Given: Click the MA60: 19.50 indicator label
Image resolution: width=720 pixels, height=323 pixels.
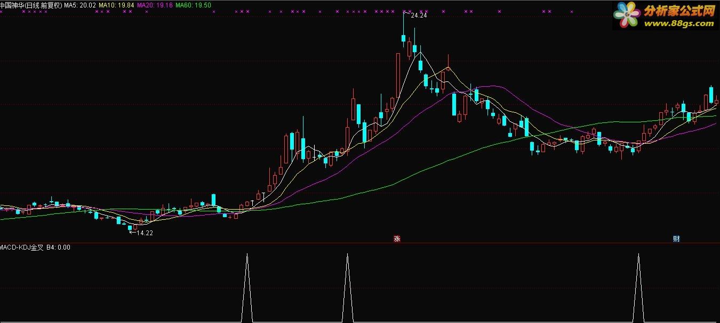Looking at the screenshot, I should 193,5.
